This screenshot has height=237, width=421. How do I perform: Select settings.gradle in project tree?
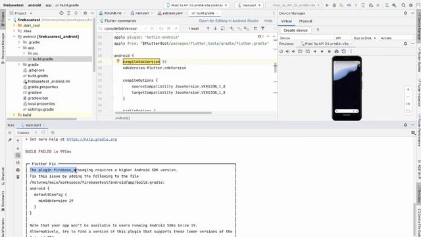(x=41, y=109)
